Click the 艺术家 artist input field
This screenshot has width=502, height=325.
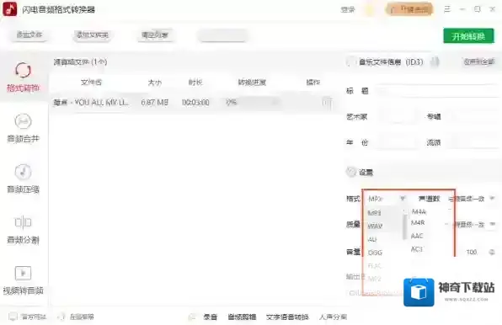(397, 117)
